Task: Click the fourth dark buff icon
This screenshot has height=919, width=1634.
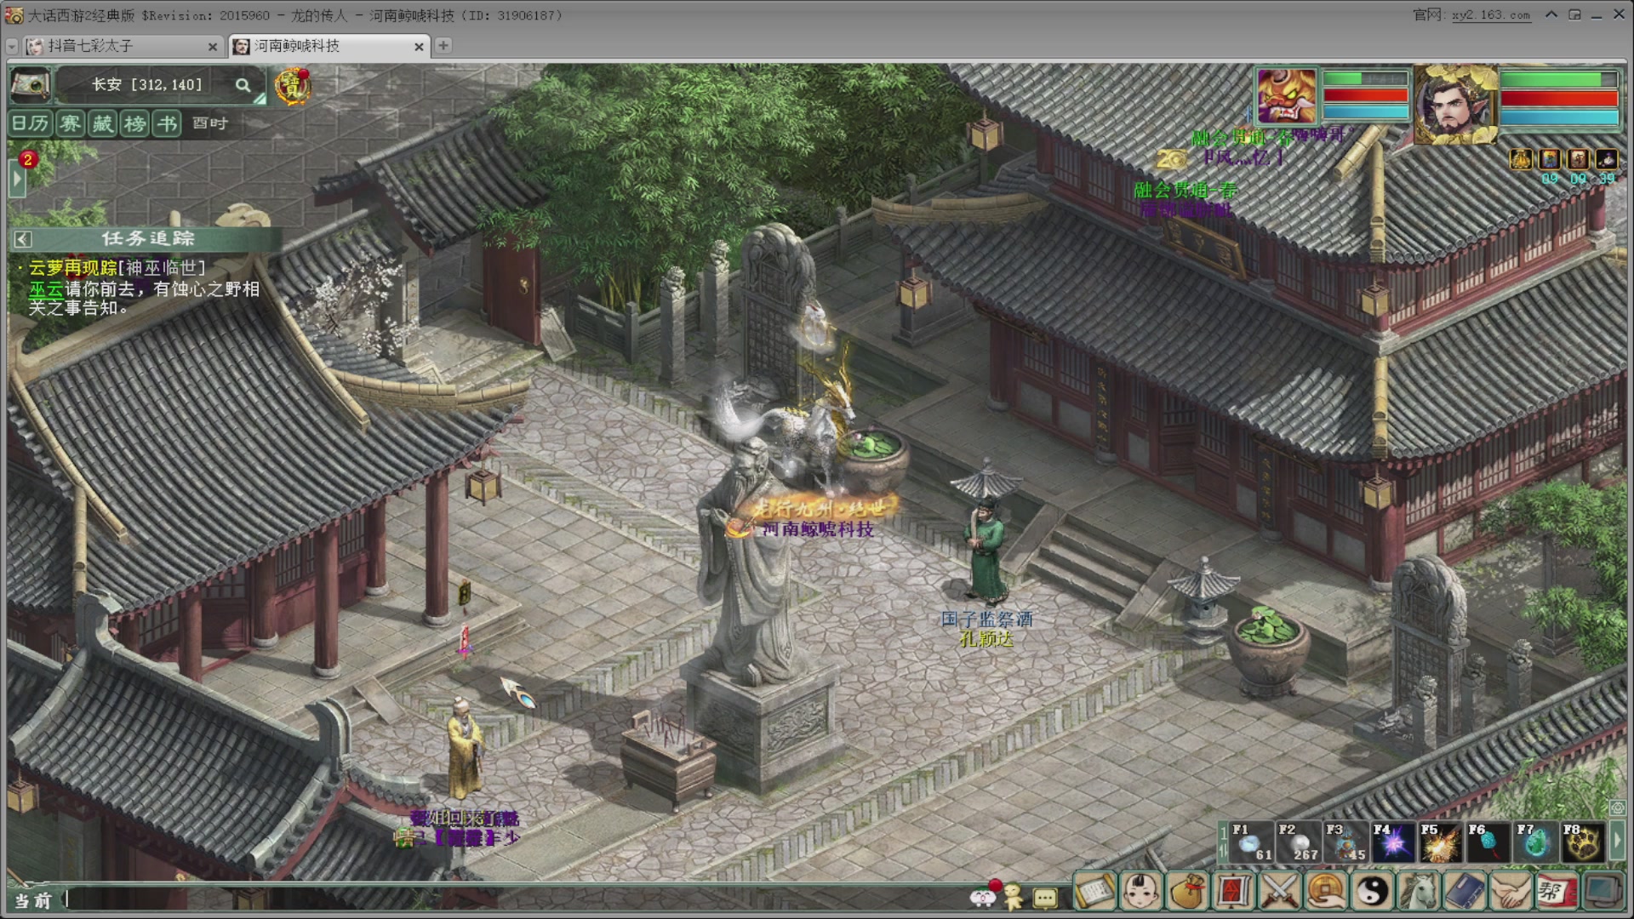Action: [x=1606, y=159]
